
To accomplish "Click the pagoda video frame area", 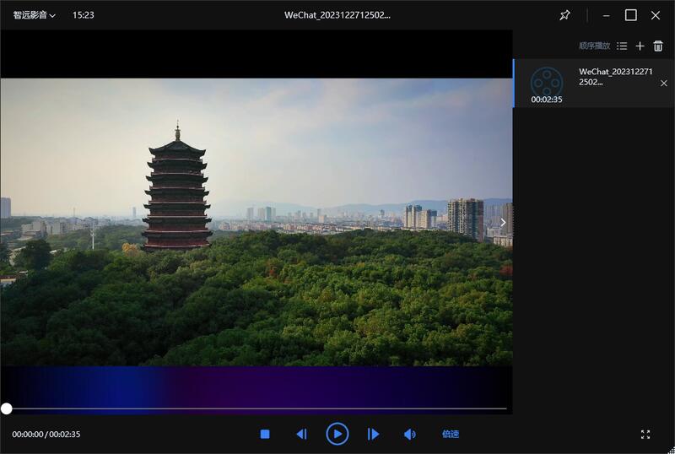I will [256, 222].
